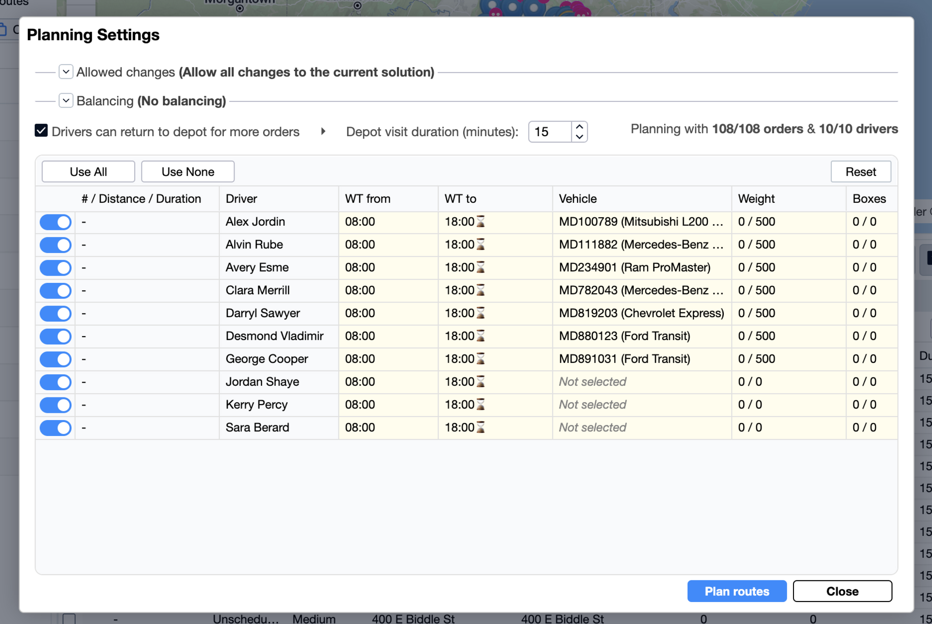
Task: Click hourglass icon in Kerry Percy row
Action: [481, 404]
